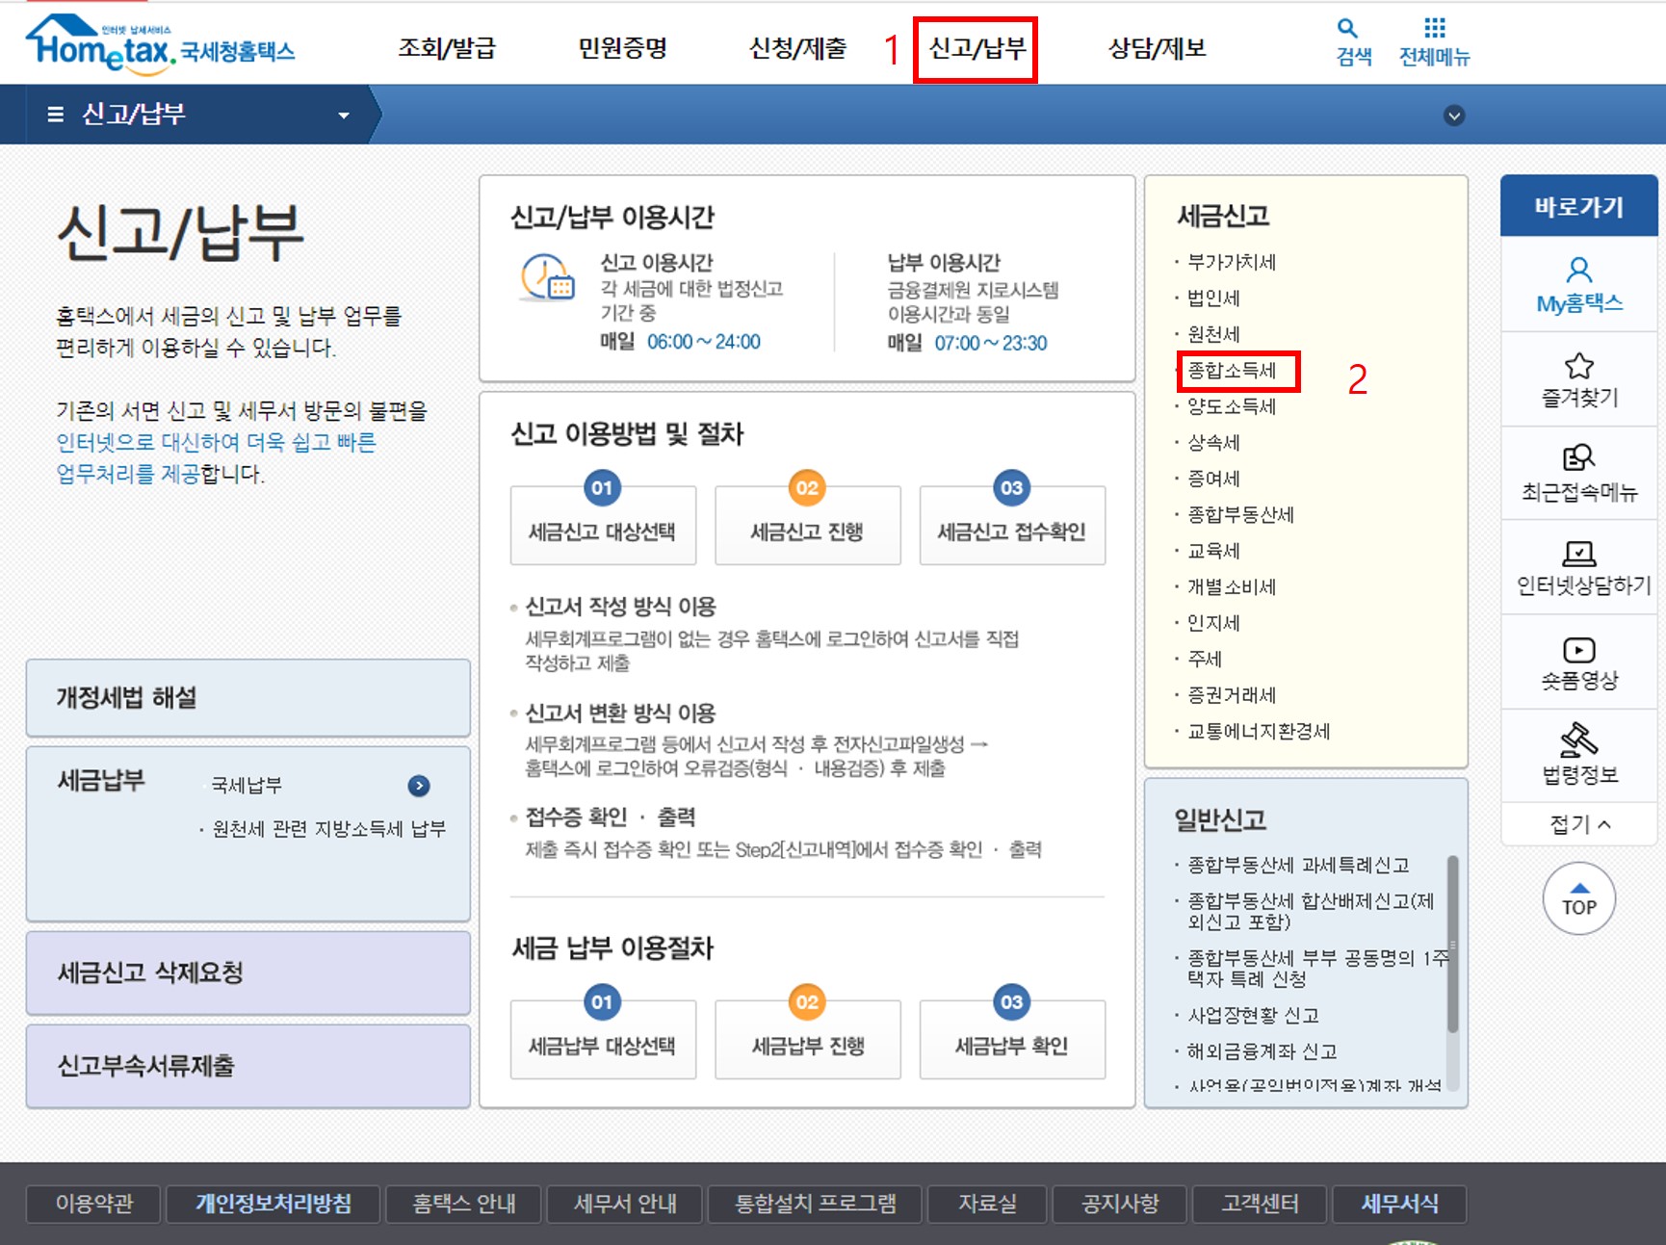
Task: Click the 즐겨찾기 star icon
Action: (x=1579, y=366)
